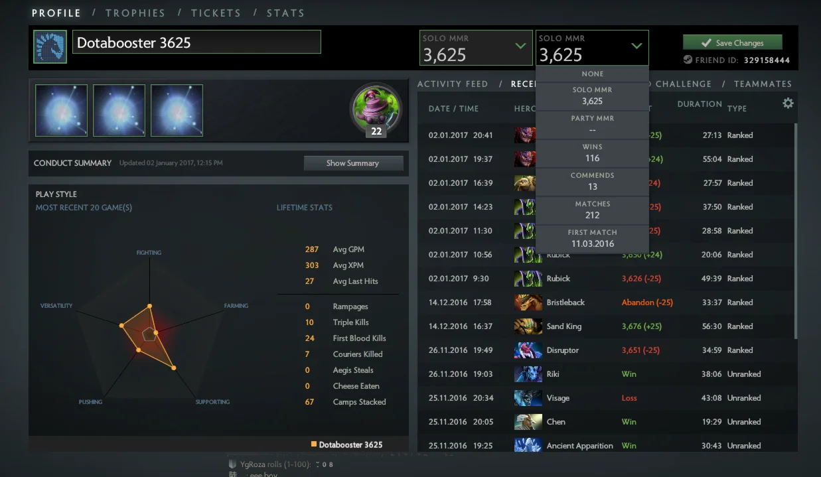Click the Sand King hero portrait
The width and height of the screenshot is (821, 477).
pyautogui.click(x=528, y=326)
